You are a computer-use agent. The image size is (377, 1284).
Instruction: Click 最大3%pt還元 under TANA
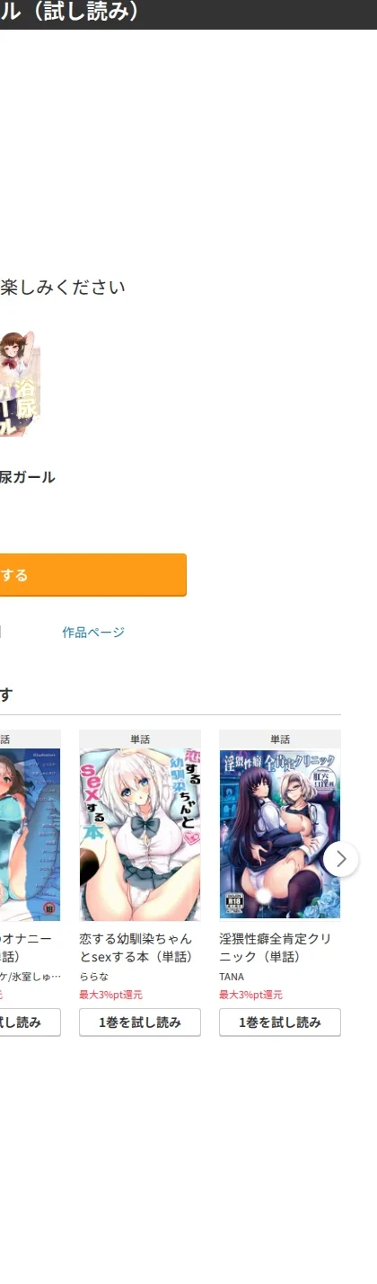pos(250,995)
